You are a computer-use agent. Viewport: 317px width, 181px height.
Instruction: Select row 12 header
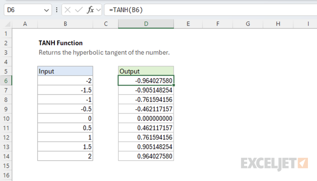(x=6, y=138)
